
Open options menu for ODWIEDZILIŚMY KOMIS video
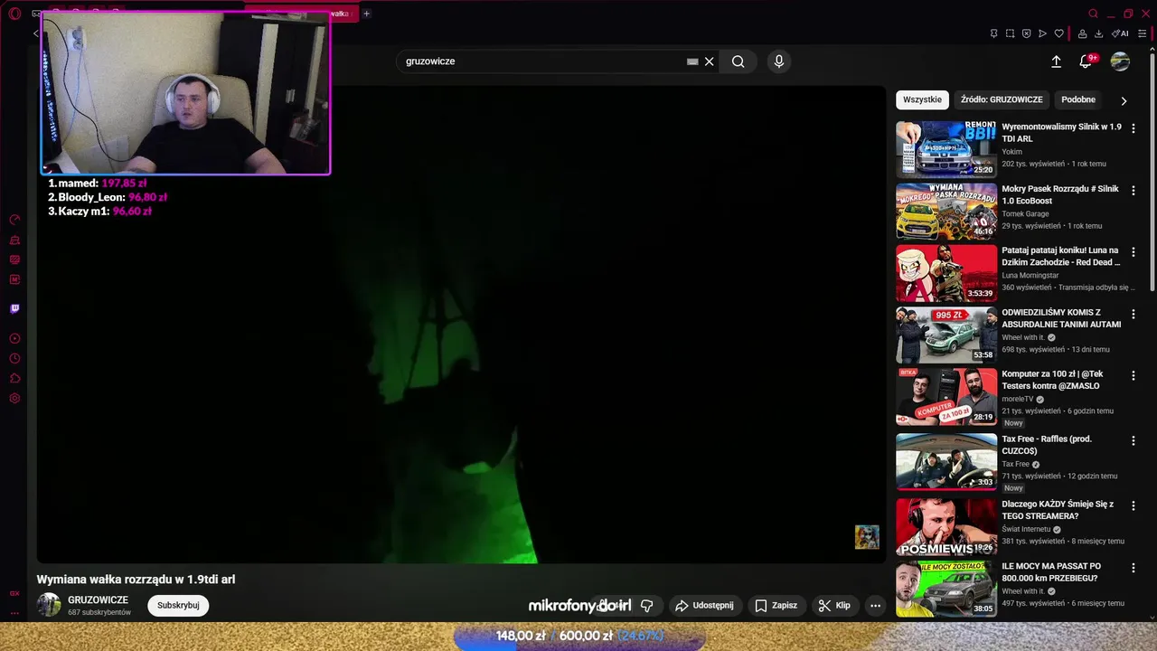tap(1133, 314)
